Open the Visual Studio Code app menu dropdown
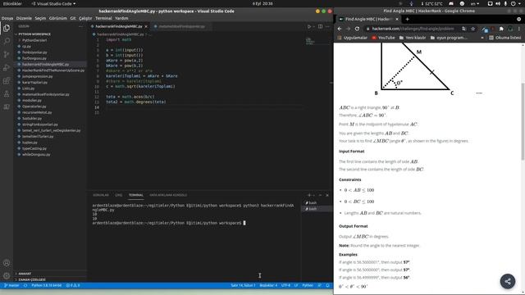 point(53,3)
